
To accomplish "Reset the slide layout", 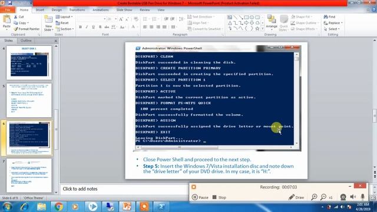I will pos(62,23).
